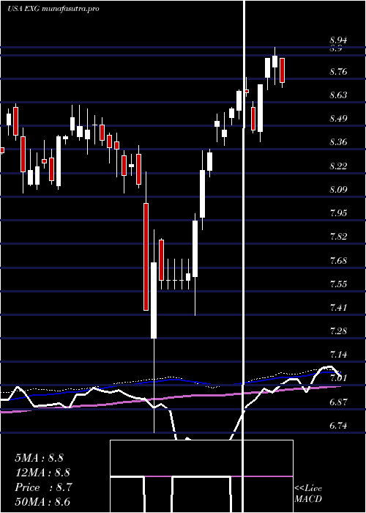Click the '<<Live MACD' label
Image resolution: width=366 pixels, height=513 pixels.
308,493
